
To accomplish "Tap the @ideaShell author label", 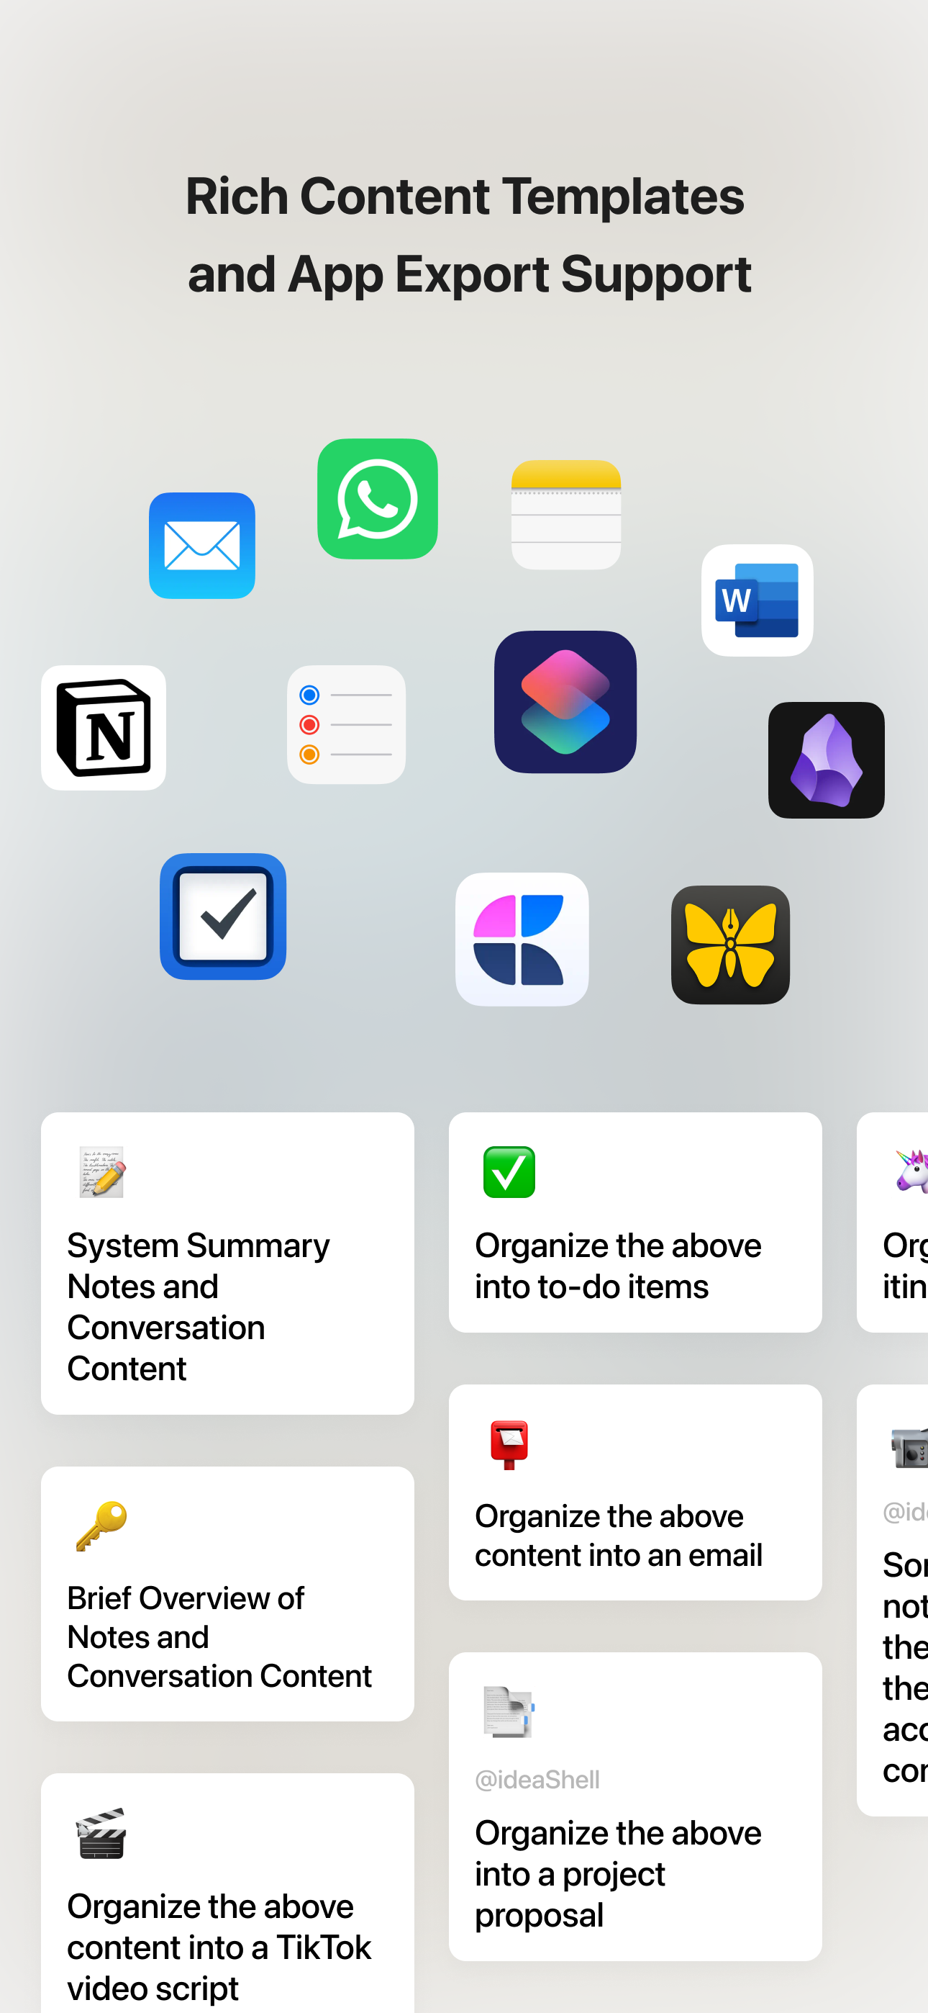I will [537, 1779].
